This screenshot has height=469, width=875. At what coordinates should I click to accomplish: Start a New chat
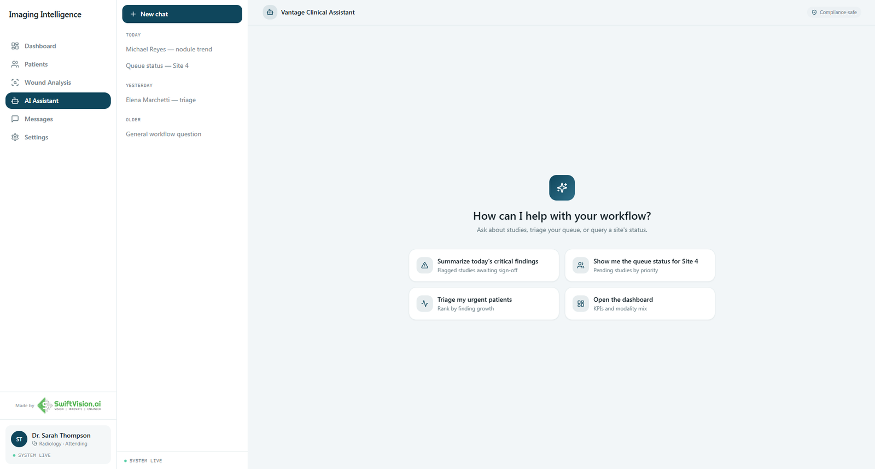click(x=182, y=14)
